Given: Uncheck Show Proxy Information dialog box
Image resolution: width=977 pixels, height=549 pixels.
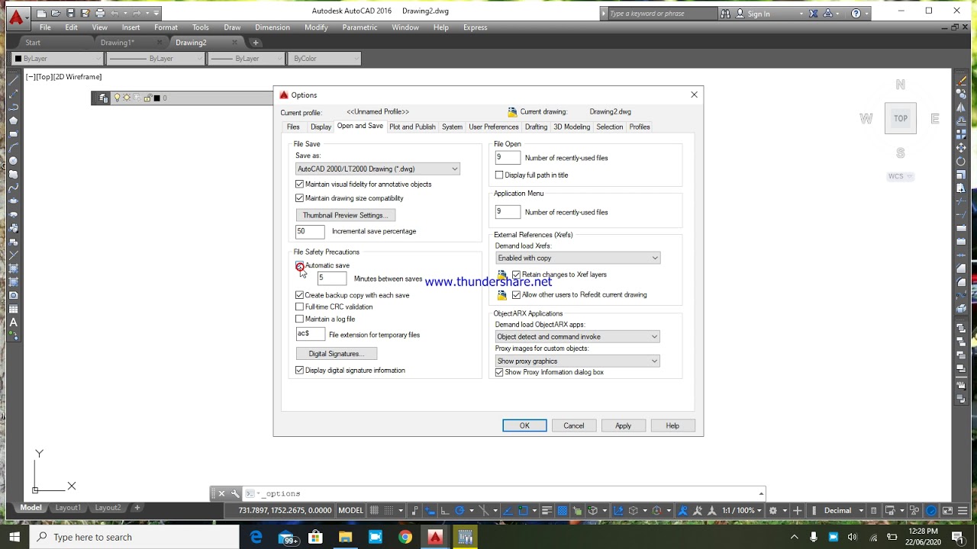Looking at the screenshot, I should [x=499, y=372].
